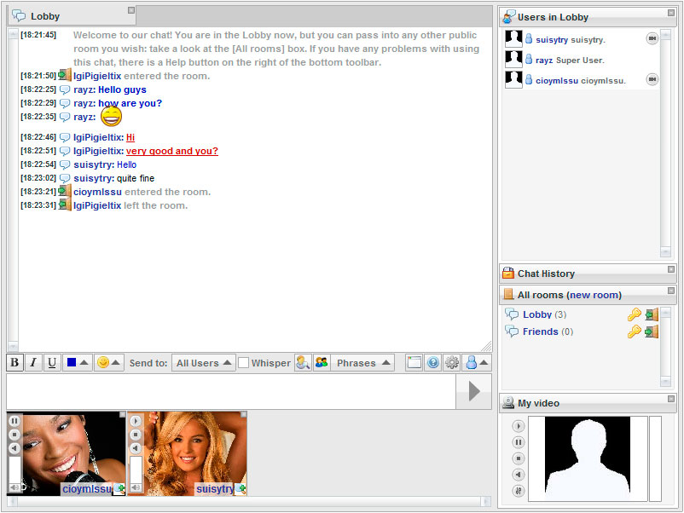
Task: Enable the Whisper checkbox
Action: coord(243,363)
